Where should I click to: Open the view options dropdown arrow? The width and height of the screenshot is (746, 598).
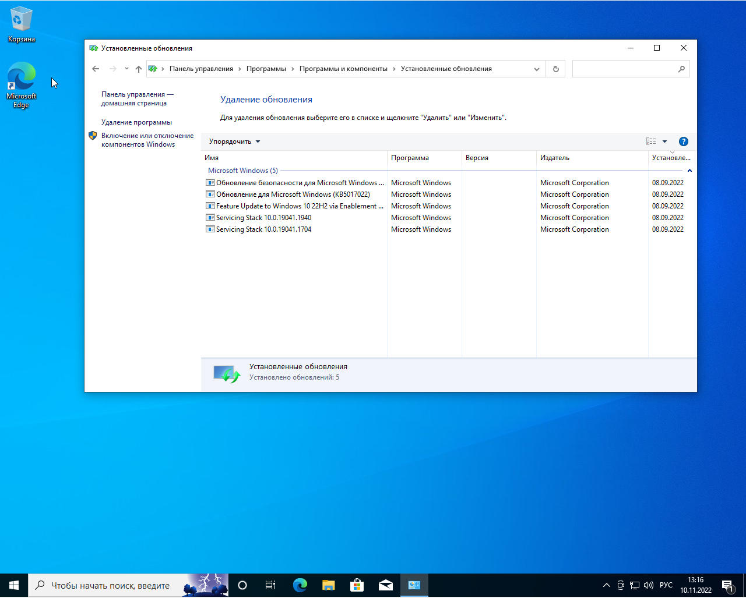(664, 141)
